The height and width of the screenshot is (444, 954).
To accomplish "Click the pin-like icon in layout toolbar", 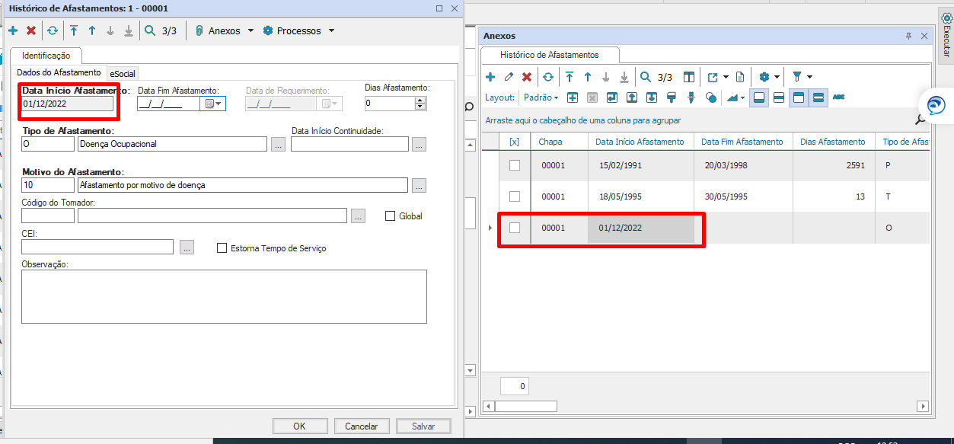I will pyautogui.click(x=691, y=97).
